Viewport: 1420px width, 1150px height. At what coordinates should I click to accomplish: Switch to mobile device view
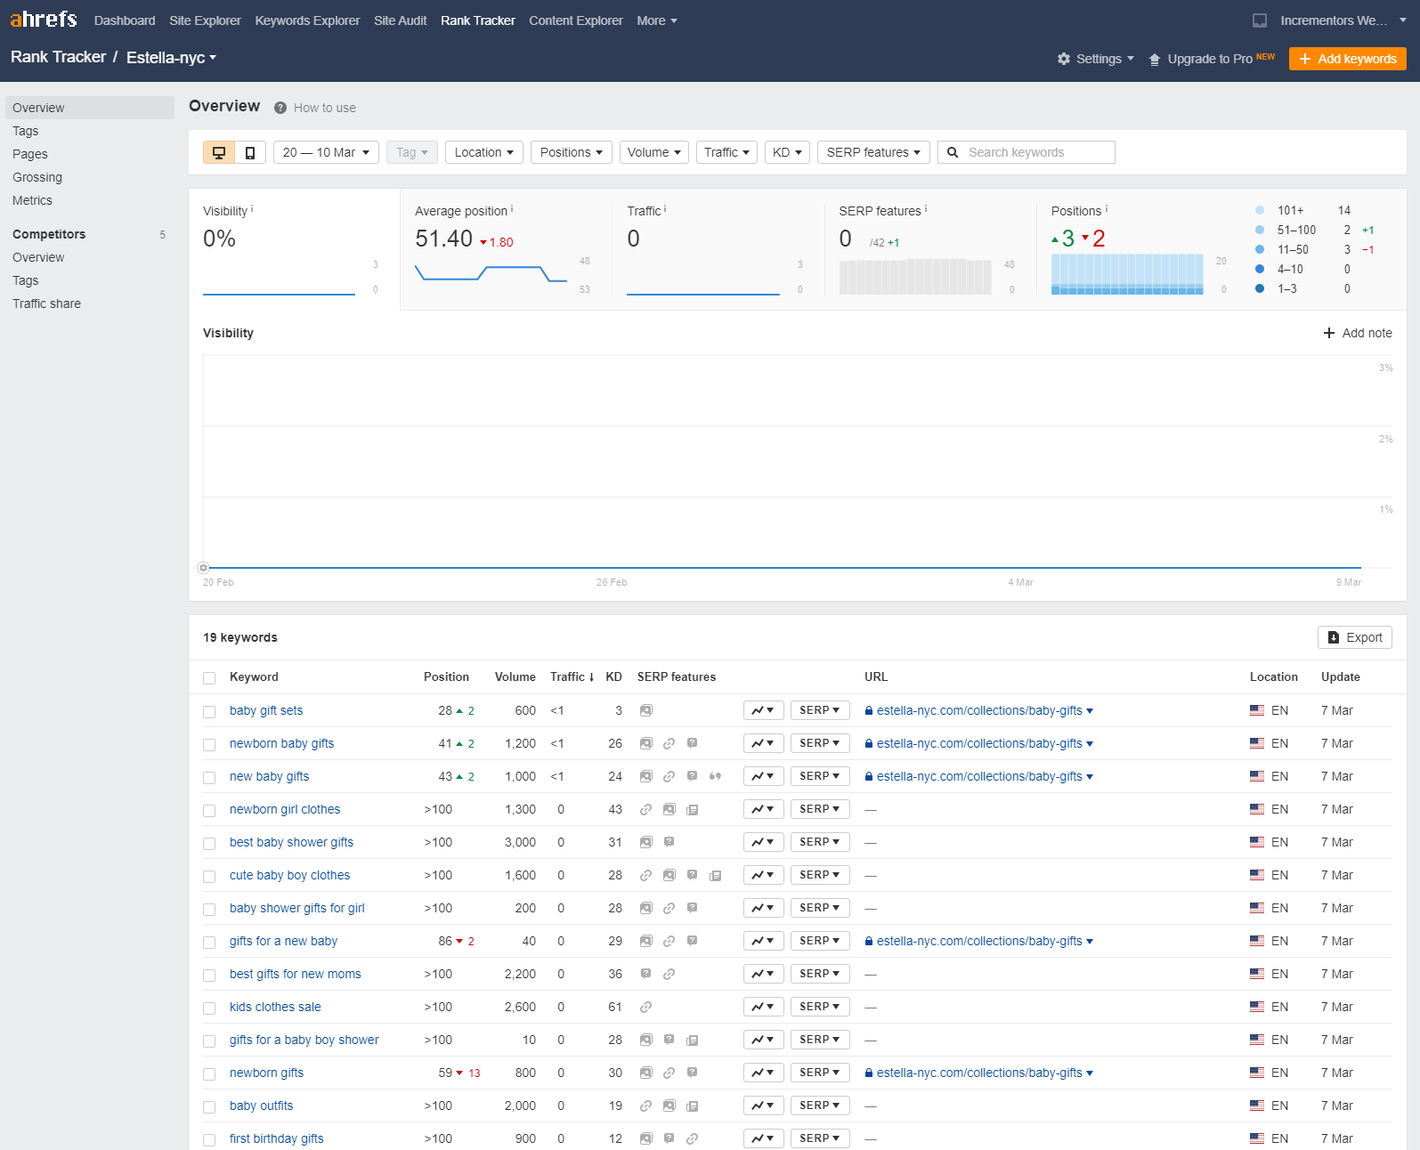[250, 152]
